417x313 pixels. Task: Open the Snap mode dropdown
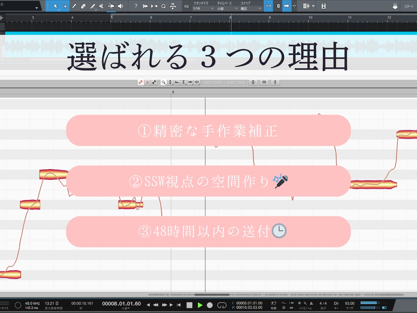click(251, 9)
